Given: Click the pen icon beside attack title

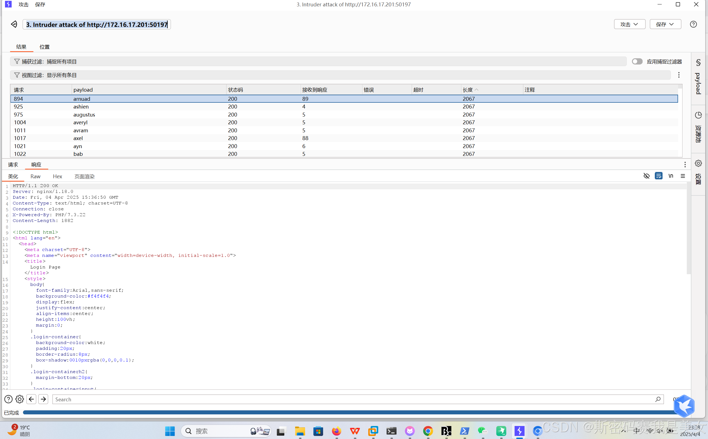Looking at the screenshot, I should coord(14,24).
